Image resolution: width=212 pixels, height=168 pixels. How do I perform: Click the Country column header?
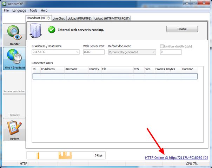tap(95, 69)
